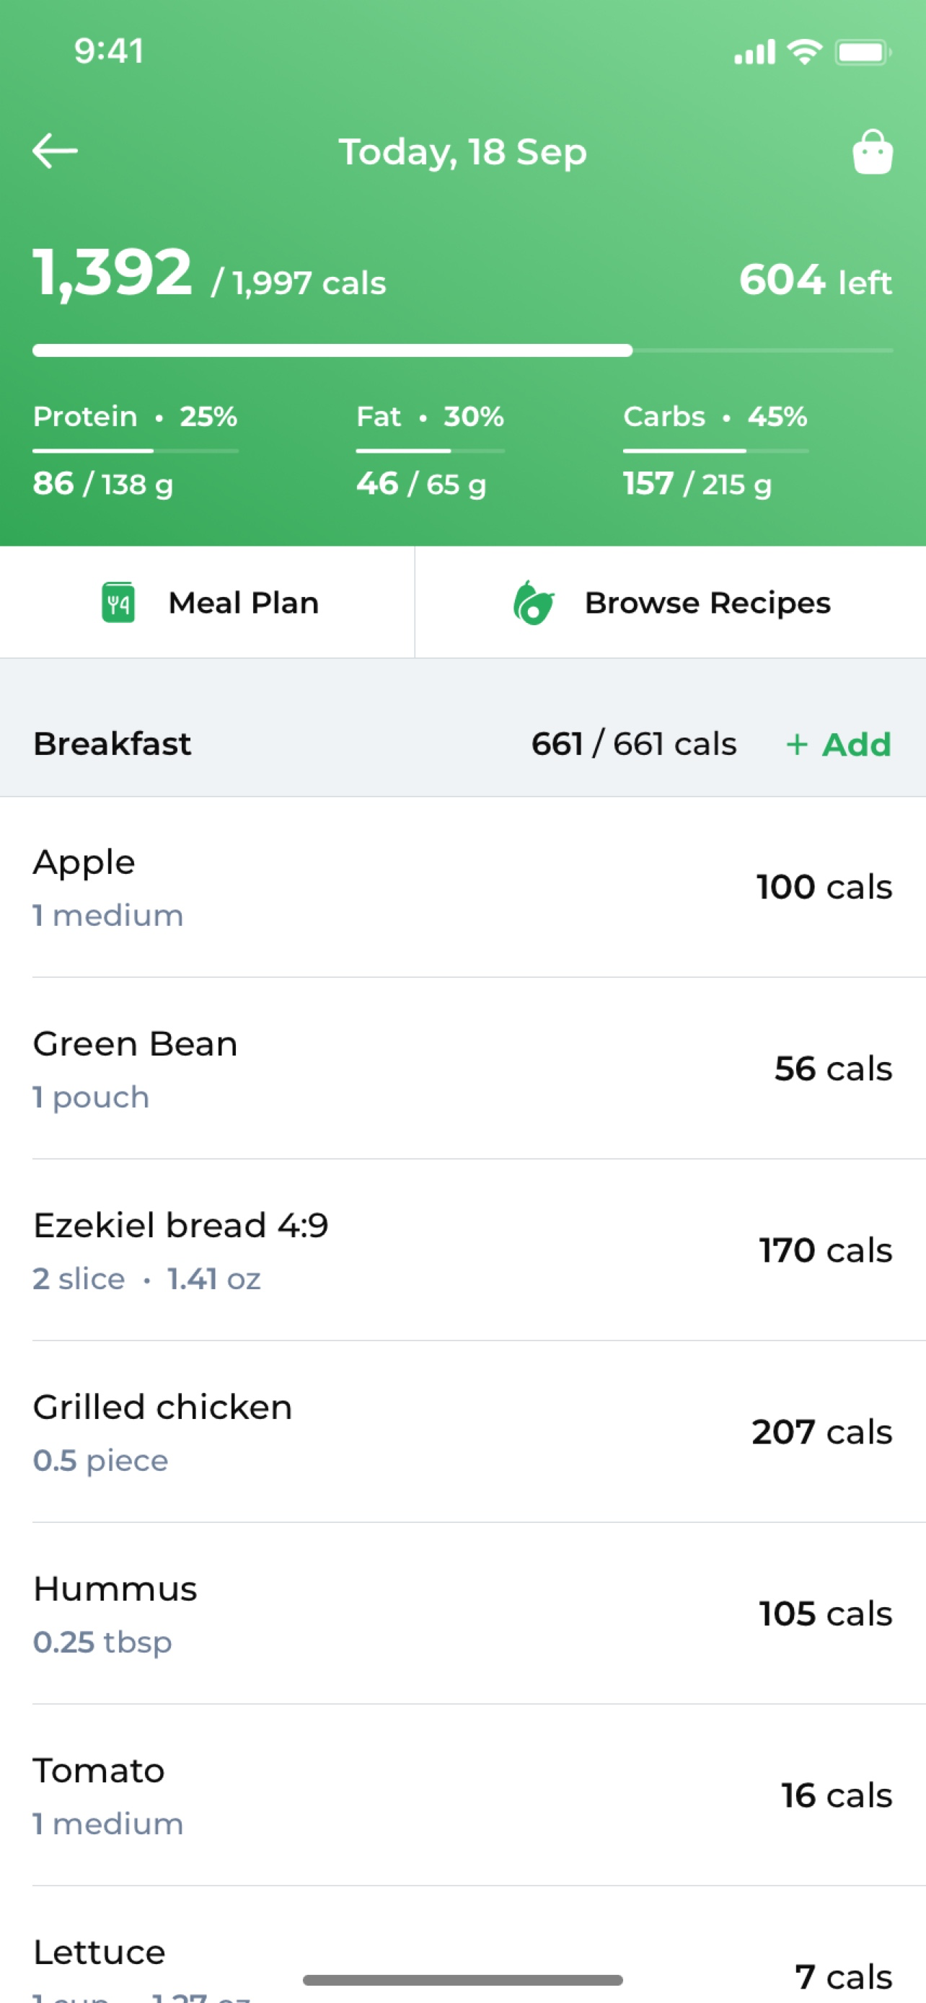Open the shopping bag icon
Screen dimensions: 926x2003
(x=873, y=151)
